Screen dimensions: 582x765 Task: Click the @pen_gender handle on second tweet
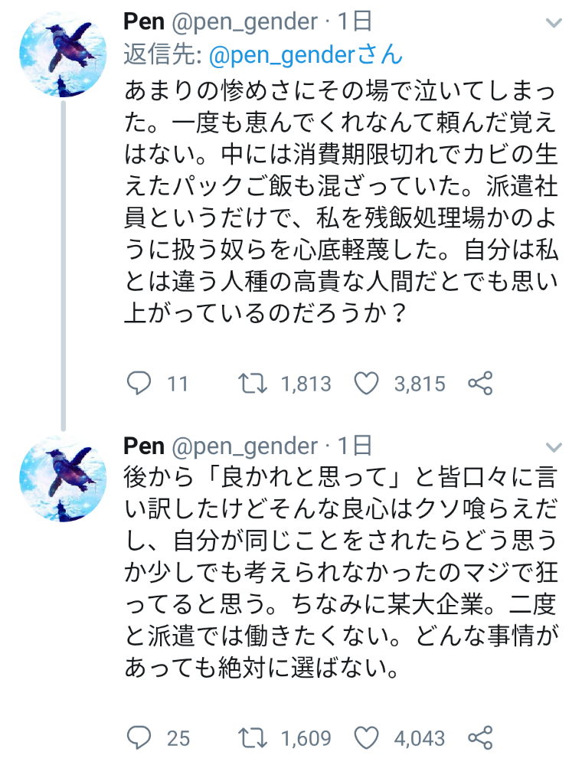click(244, 446)
